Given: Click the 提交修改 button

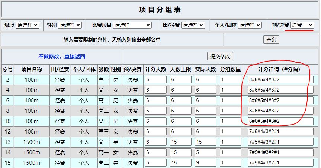Looking at the screenshot, I should tap(221, 56).
